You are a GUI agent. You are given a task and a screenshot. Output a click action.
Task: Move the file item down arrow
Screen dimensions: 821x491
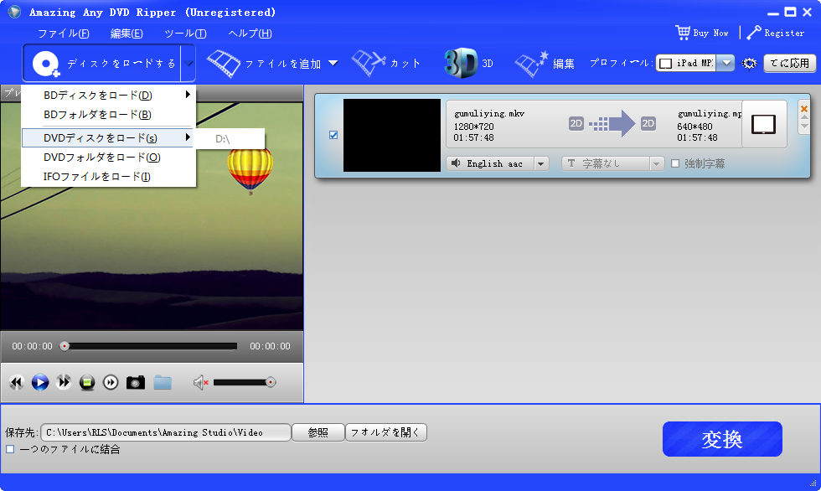[804, 127]
